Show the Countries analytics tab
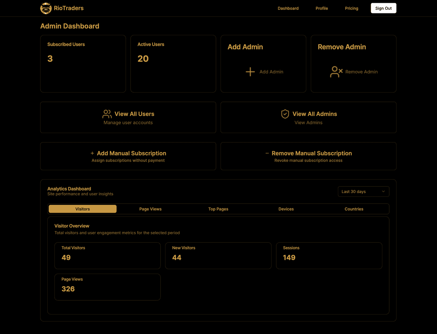 (354, 209)
